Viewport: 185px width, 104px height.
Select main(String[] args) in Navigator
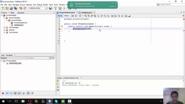tap(15, 63)
